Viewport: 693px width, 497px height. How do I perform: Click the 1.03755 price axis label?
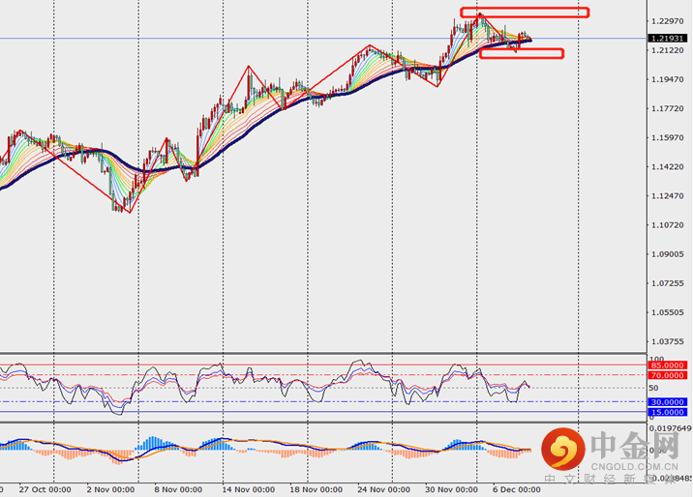click(x=668, y=341)
